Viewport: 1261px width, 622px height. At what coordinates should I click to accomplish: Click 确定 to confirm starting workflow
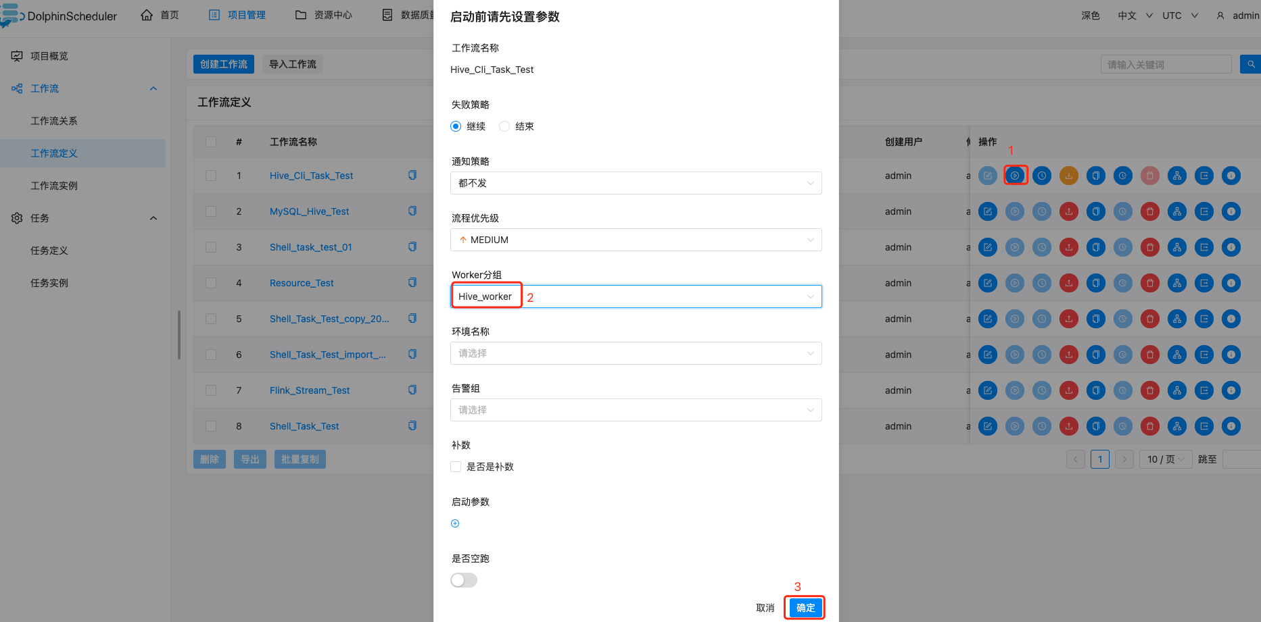[805, 608]
